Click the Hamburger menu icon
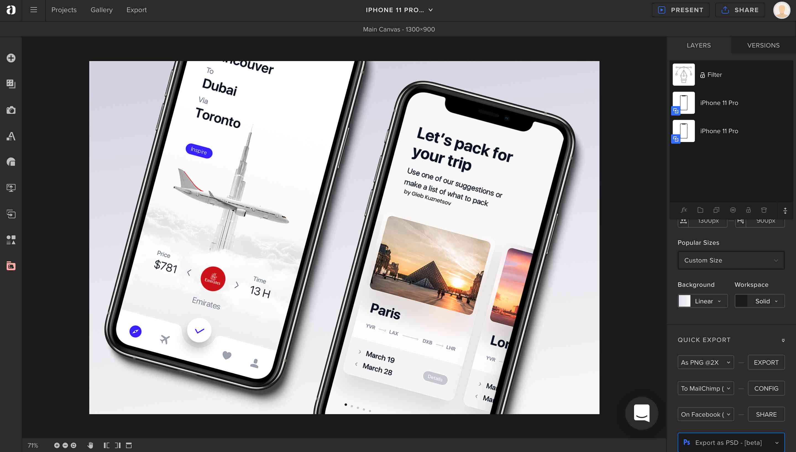Viewport: 796px width, 452px height. click(x=33, y=10)
